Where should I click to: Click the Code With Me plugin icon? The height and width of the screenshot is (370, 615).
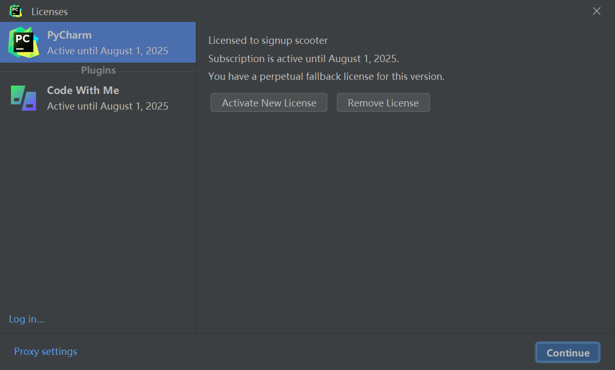[23, 98]
